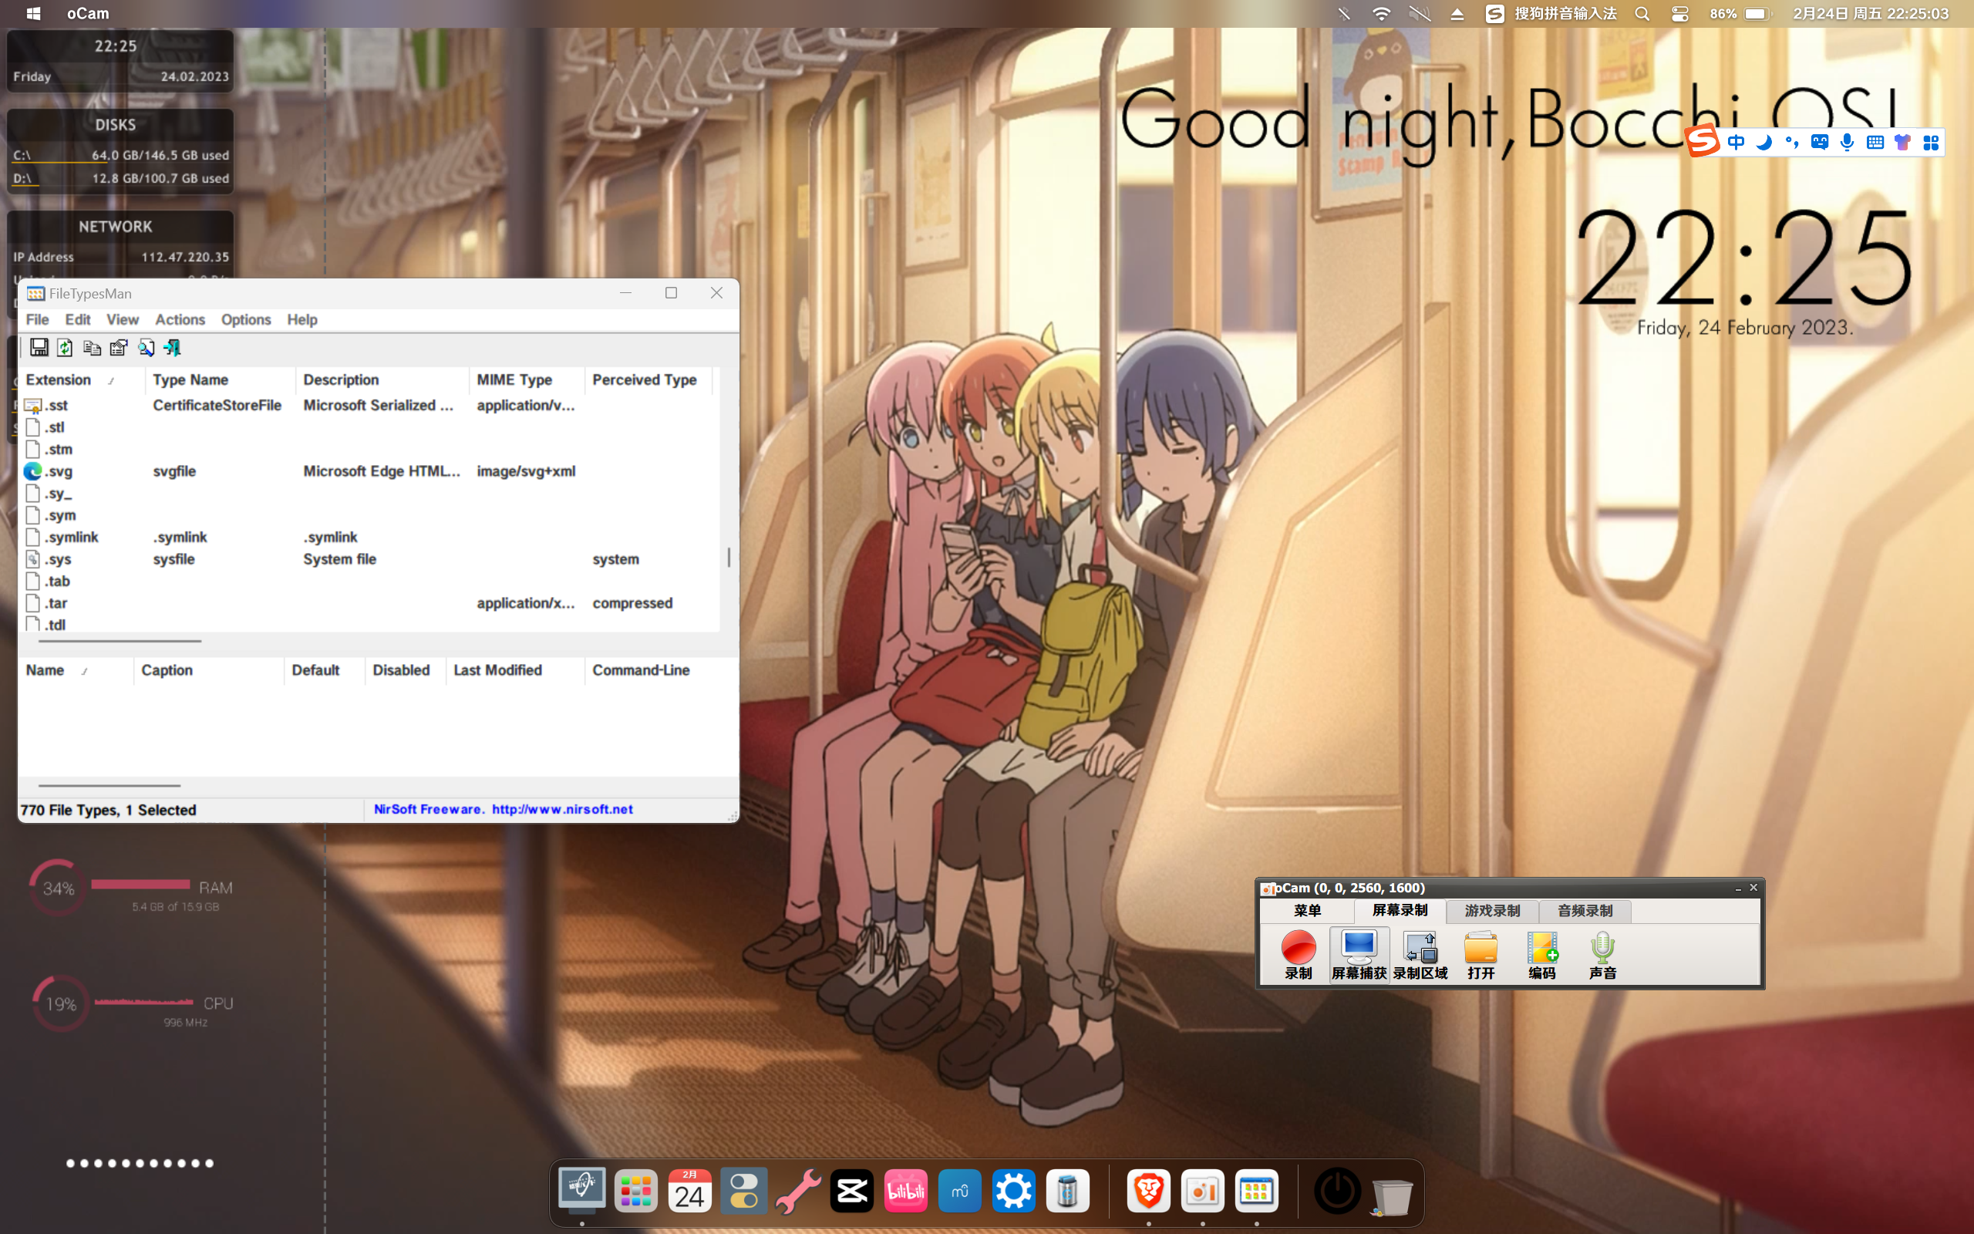1974x1234 pixels.
Task: Toggle Sogou 中 Chinese/English input mode
Action: 1736,143
